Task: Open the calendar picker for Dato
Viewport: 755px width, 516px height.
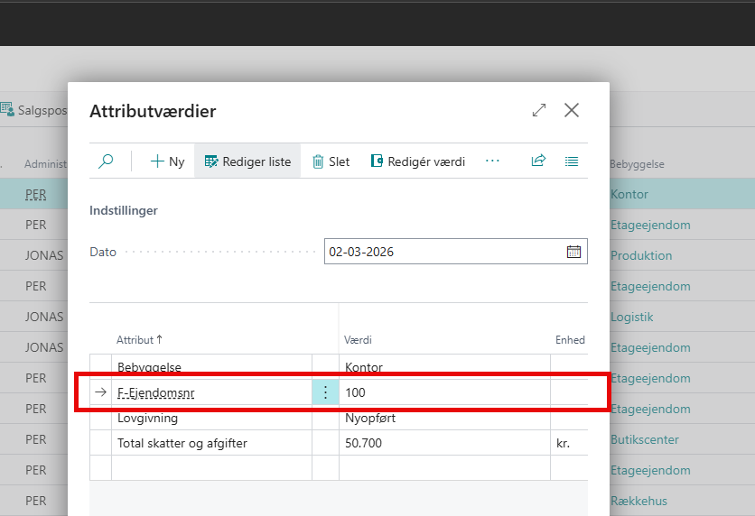Action: (573, 252)
